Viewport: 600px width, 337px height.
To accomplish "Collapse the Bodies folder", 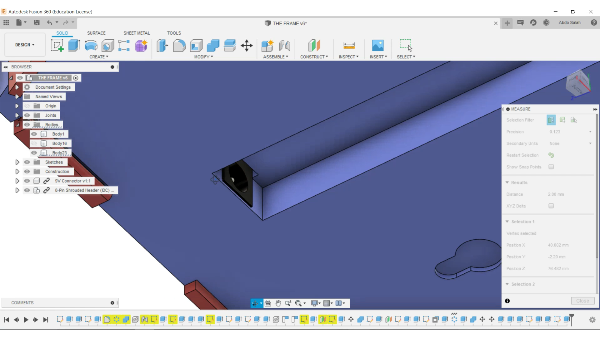I will tap(17, 125).
